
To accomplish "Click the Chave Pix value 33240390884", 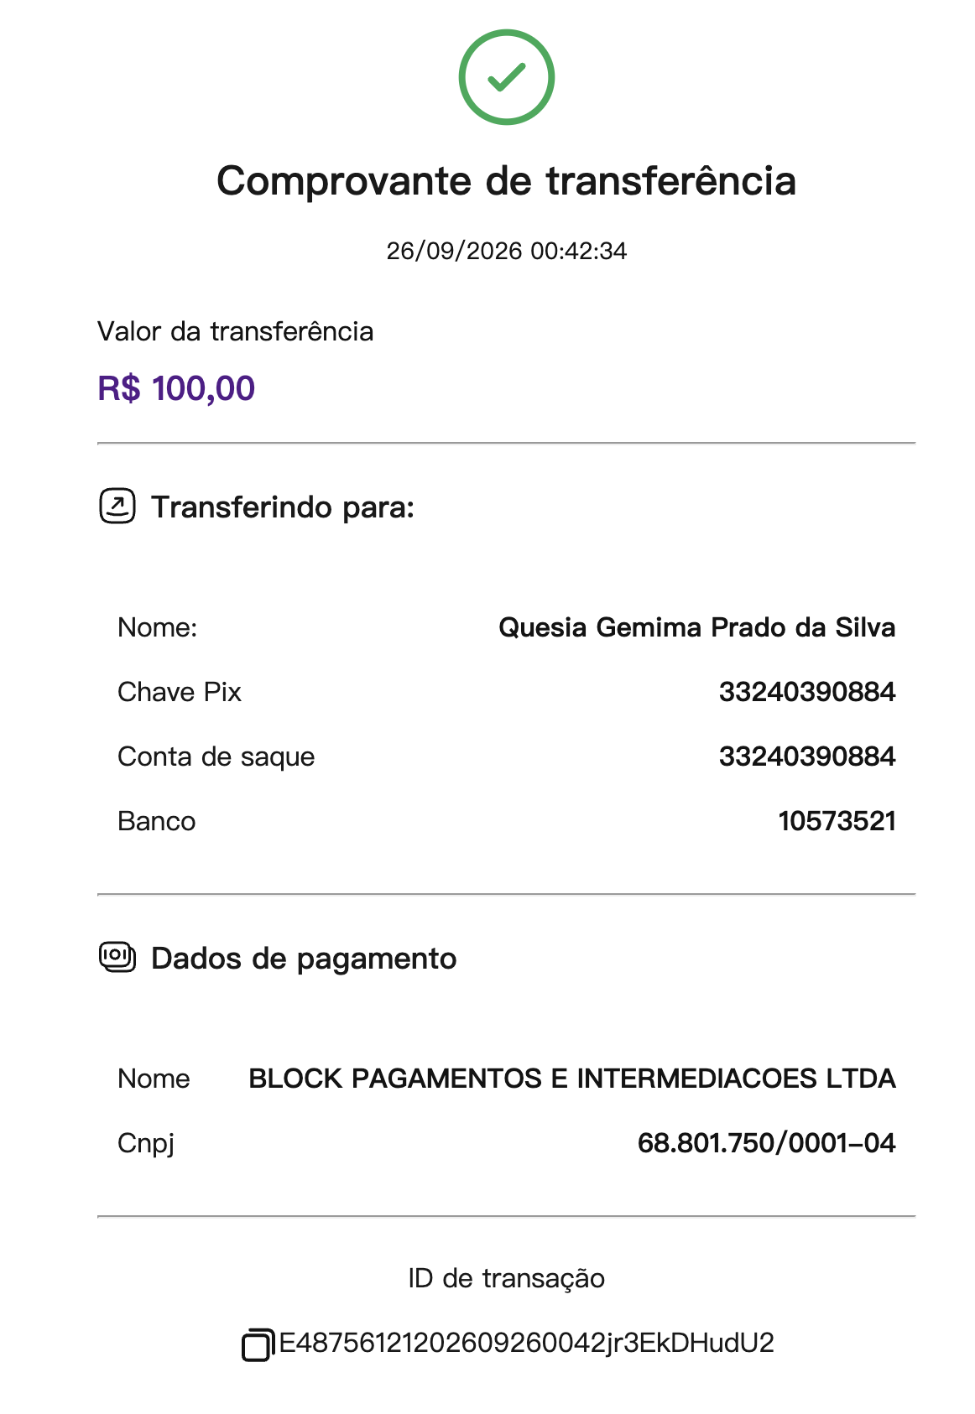I will coord(807,692).
